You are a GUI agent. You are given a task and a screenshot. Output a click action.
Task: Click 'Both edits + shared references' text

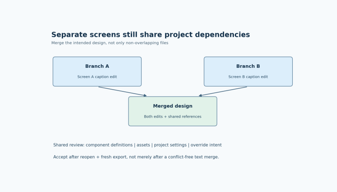tap(172, 117)
